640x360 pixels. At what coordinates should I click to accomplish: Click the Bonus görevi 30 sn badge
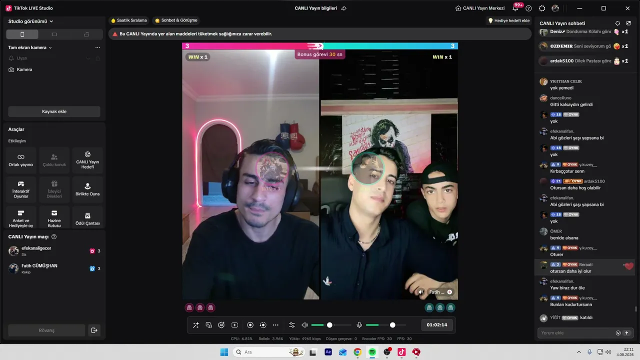coord(320,54)
